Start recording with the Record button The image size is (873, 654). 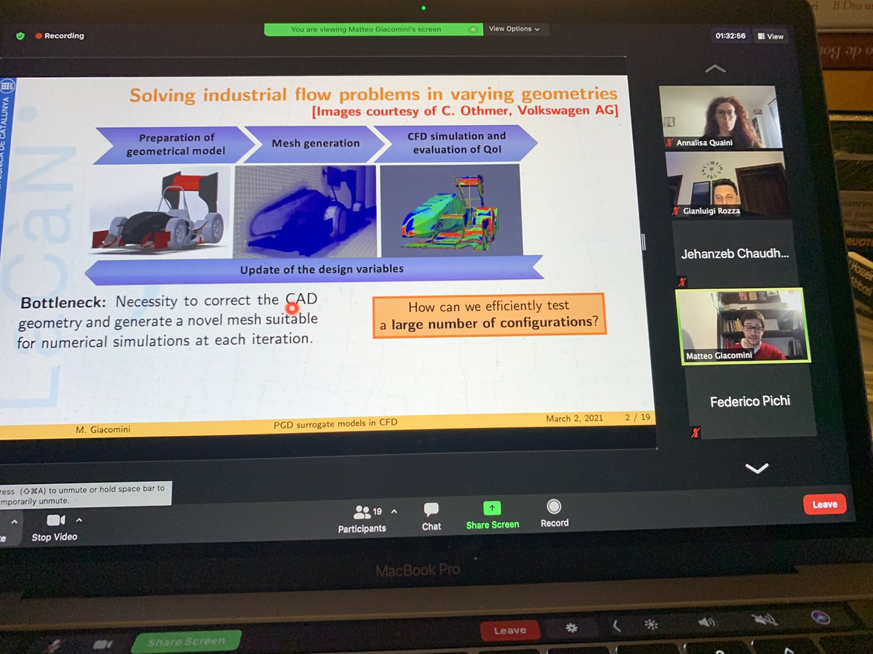[x=554, y=512]
